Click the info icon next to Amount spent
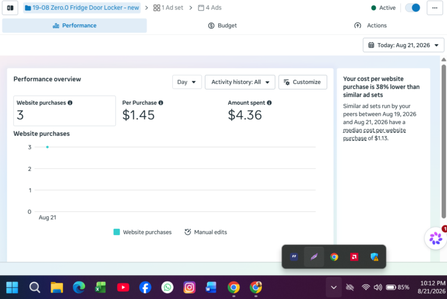Screen dimensions: 447x299 269,102
